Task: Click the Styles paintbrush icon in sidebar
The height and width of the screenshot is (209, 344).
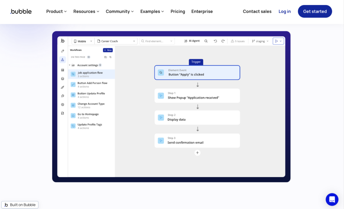Action: click(x=62, y=87)
